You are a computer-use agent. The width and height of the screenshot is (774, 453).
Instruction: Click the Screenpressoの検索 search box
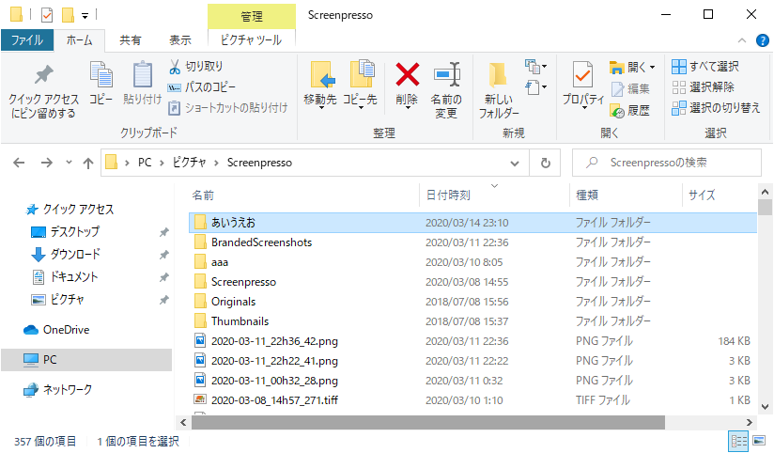tap(666, 163)
